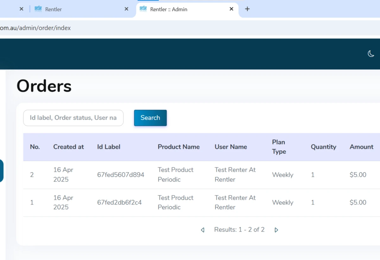This screenshot has height=260, width=380.
Task: Focus the Id label search field
Action: [73, 118]
